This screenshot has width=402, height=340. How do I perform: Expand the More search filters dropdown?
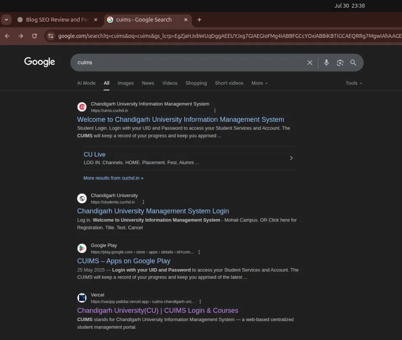tap(259, 83)
